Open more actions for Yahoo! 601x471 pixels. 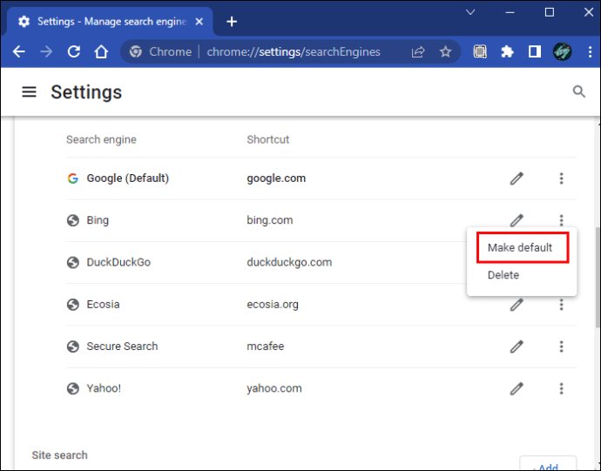pos(561,388)
